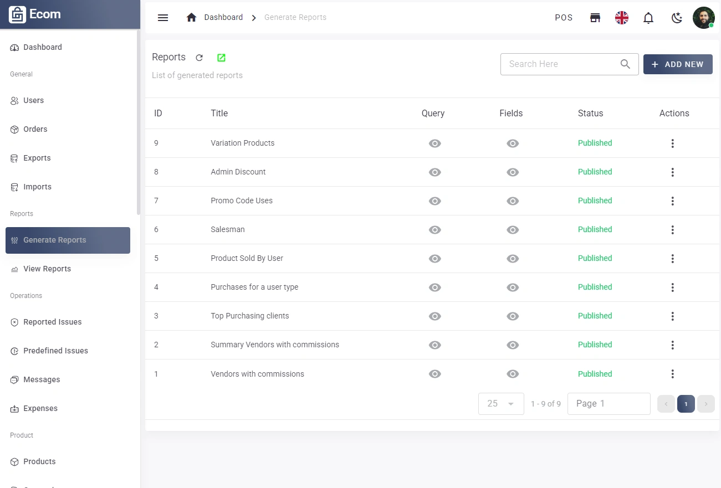Click the home icon in the breadcrumb
The height and width of the screenshot is (488, 721).
coord(191,17)
